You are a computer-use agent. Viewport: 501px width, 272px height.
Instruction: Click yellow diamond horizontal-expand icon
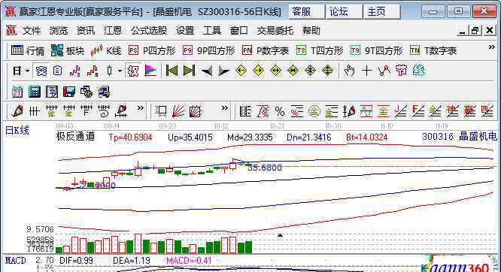pyautogui.click(x=275, y=71)
